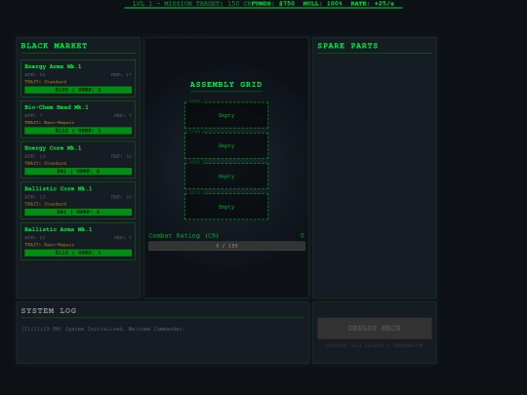Click the caution note under DEPLOY MECH
This screenshot has width=527, height=395.
tap(375, 345)
